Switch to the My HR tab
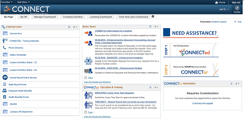This screenshot has height=137, width=244. [x=24, y=17]
